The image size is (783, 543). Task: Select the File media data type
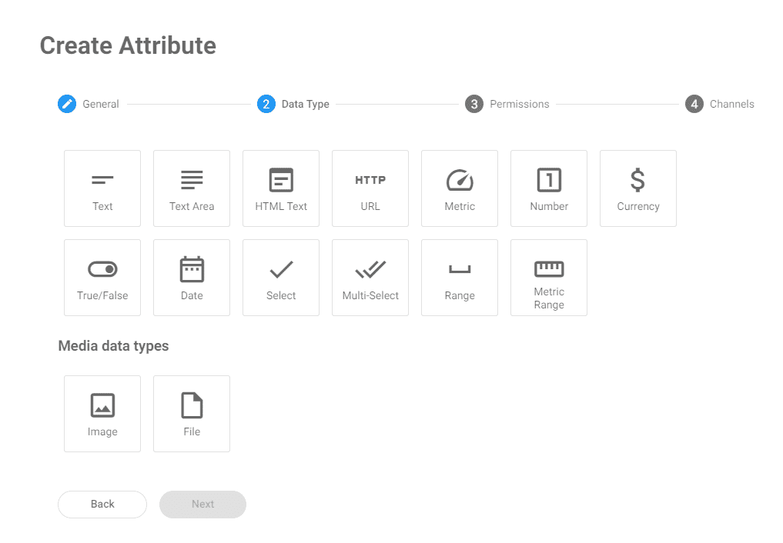192,414
